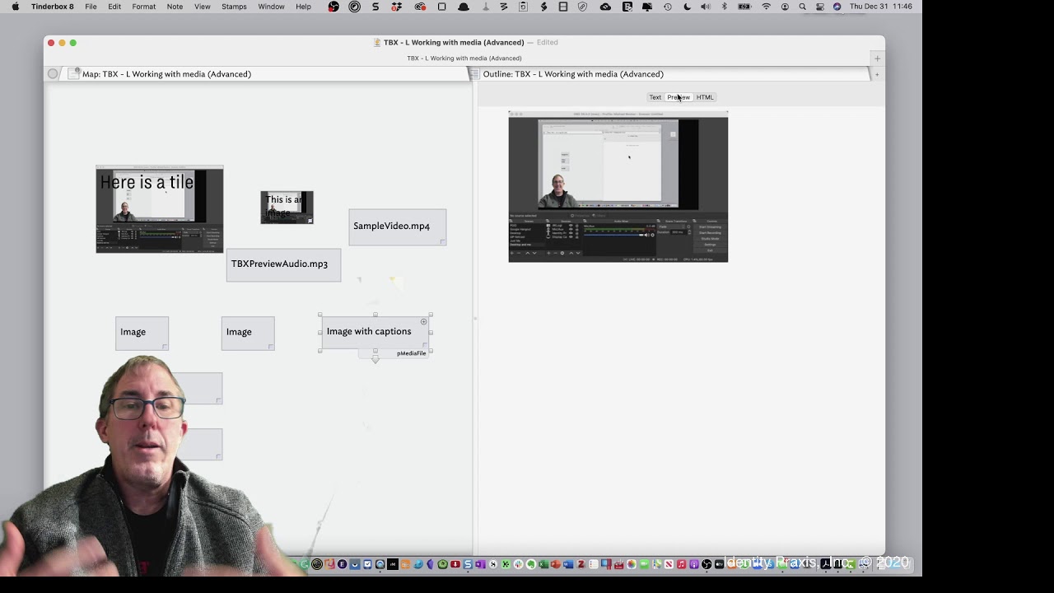Open the Wi-Fi menu

[x=767, y=7]
